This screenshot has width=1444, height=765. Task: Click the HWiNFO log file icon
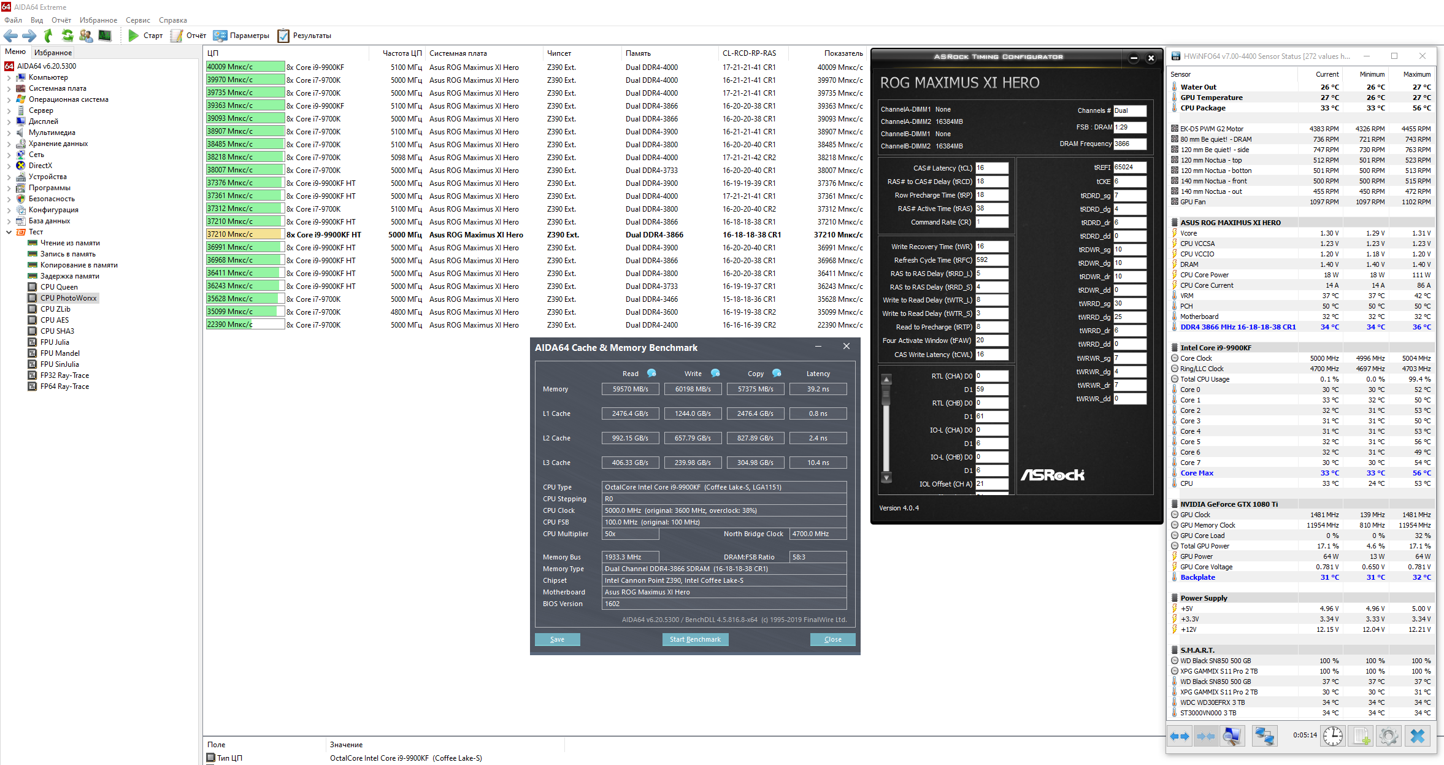tap(1361, 736)
